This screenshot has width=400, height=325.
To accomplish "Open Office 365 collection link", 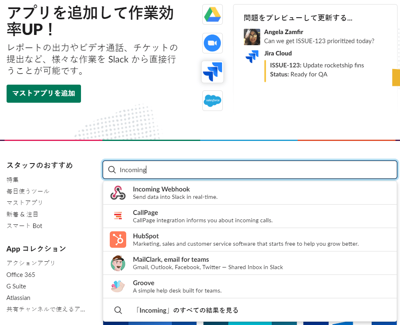I will tap(21, 275).
